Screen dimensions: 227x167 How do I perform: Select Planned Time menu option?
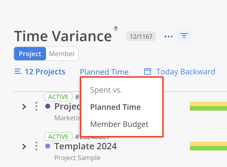115,107
